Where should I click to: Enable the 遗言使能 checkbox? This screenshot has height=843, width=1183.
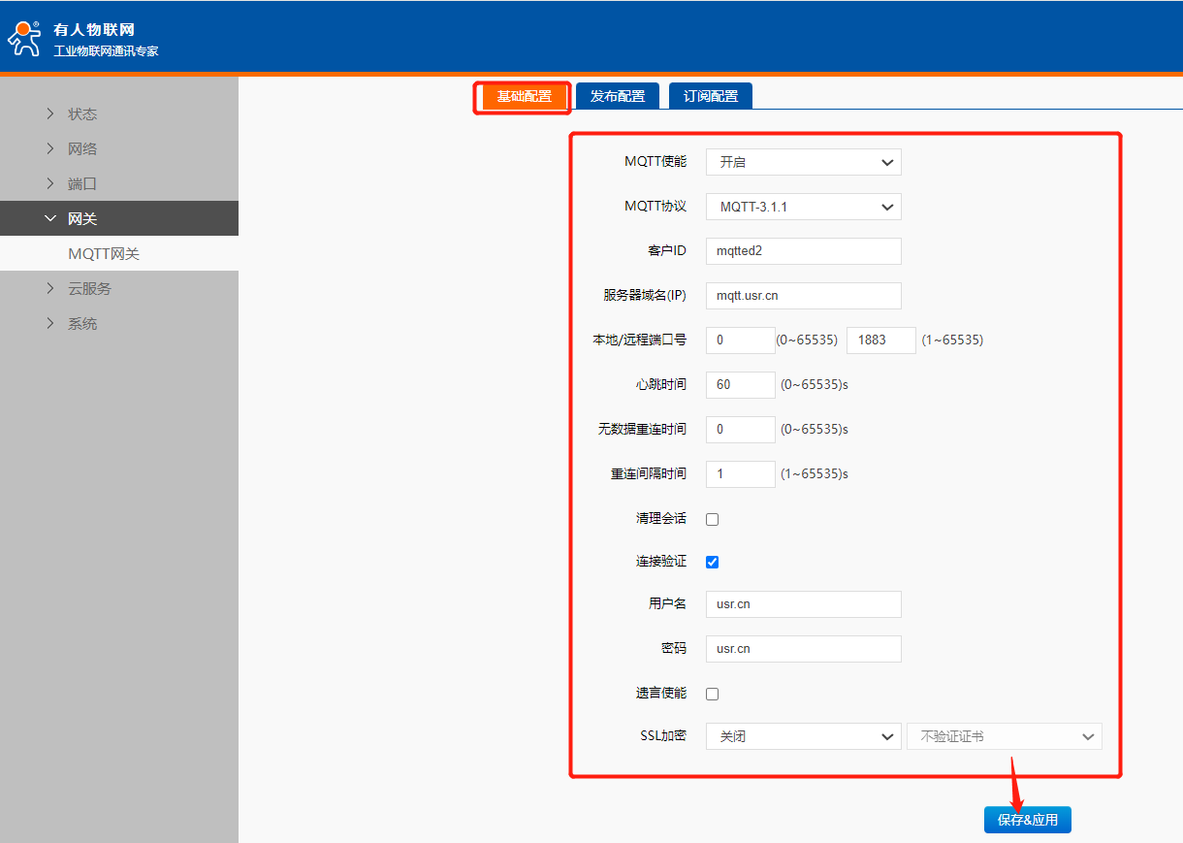tap(713, 694)
